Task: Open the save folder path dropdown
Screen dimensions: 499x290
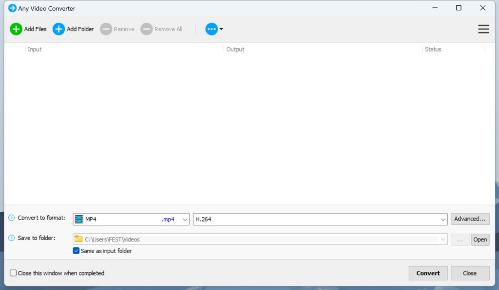Action: click(x=442, y=239)
